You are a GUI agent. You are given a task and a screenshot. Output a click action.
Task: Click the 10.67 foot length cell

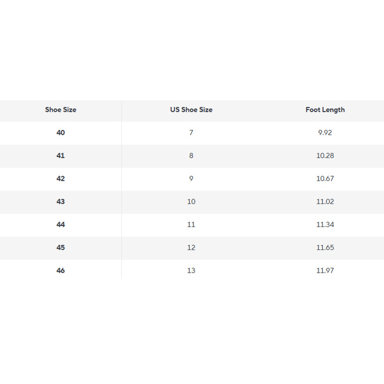(325, 179)
